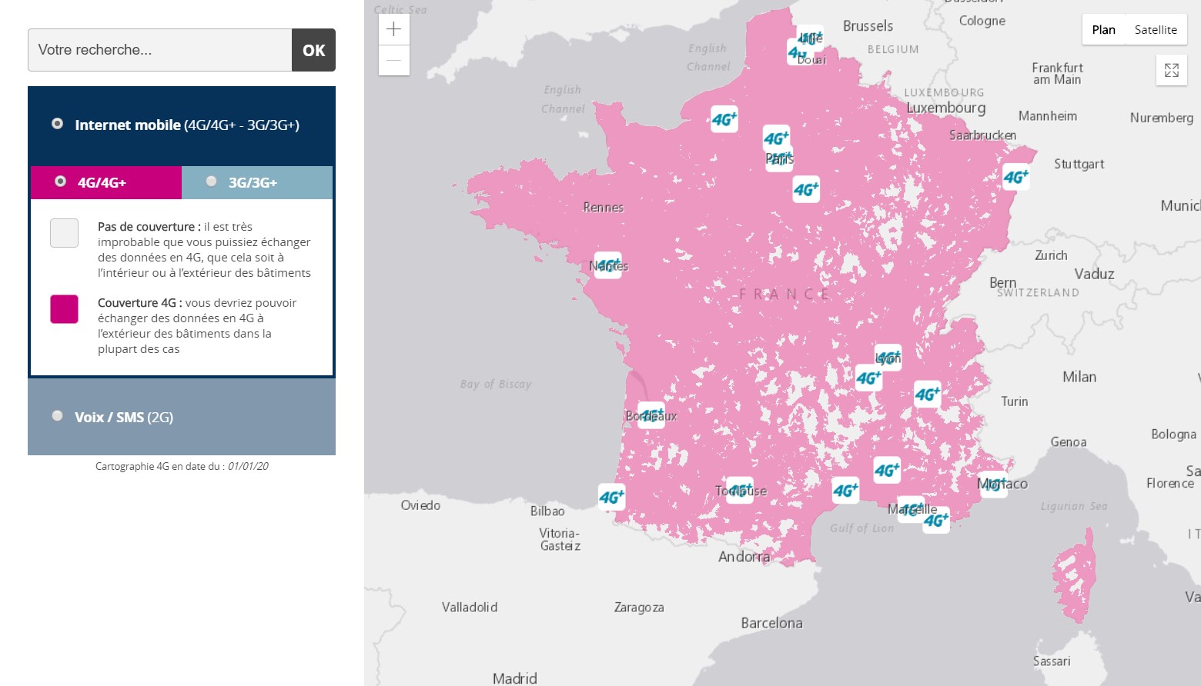
Task: Click the Votre recherche search field
Action: (160, 50)
